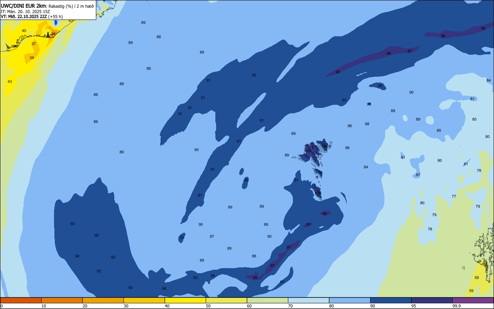The width and height of the screenshot is (494, 309).
Task: Select the 'VT: Mið. 22.10.2025 22Z (+55 h)' line
Action: 32,16
